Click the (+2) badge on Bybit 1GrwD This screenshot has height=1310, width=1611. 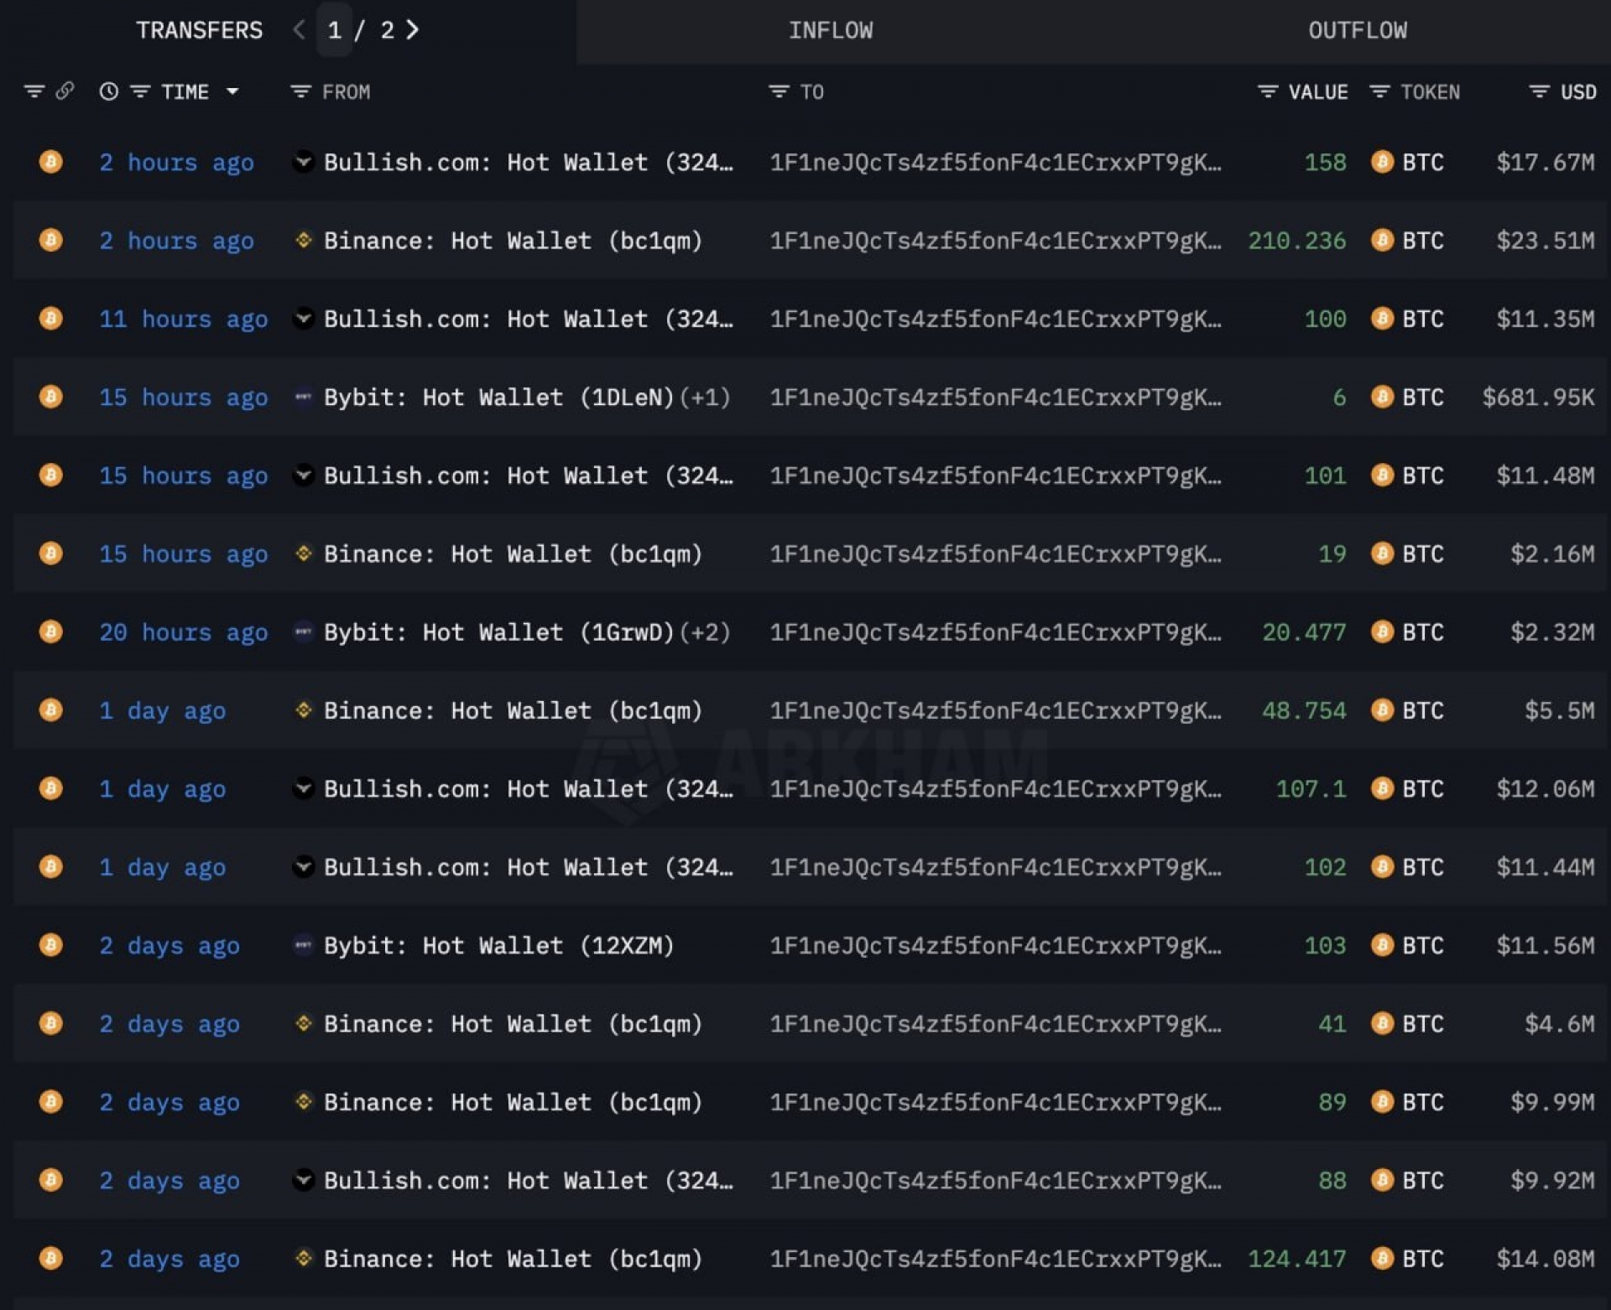[x=705, y=632]
